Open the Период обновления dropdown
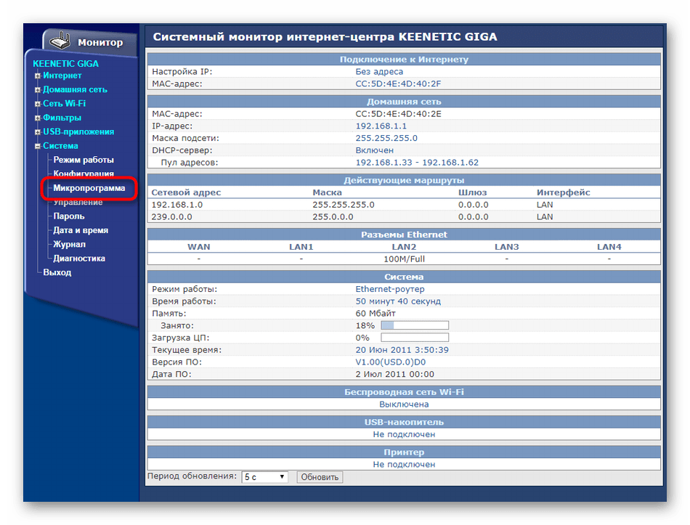 [x=264, y=477]
